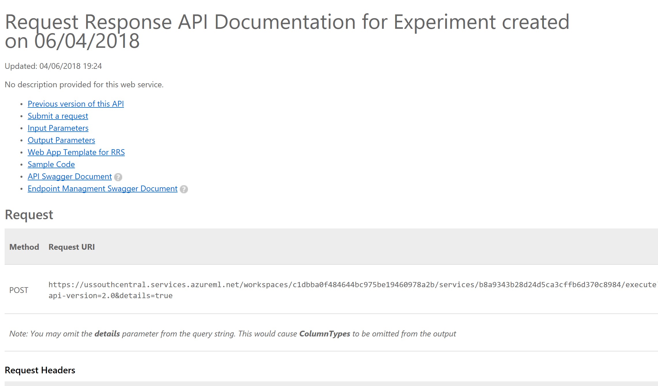The image size is (658, 386).
Task: Click the note about the details parameter
Action: coord(232,334)
